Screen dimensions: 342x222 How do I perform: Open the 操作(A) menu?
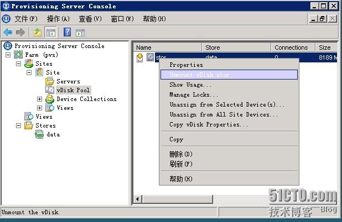click(58, 19)
